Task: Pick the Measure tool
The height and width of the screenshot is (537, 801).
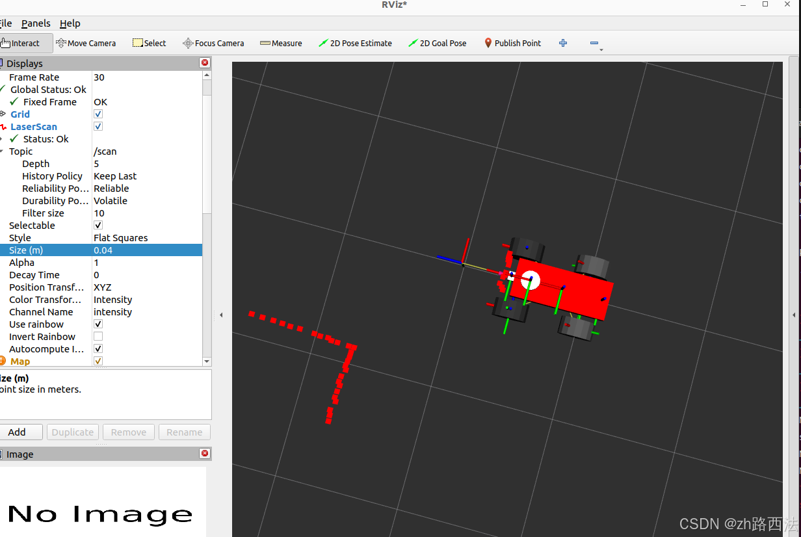Action: pyautogui.click(x=281, y=44)
